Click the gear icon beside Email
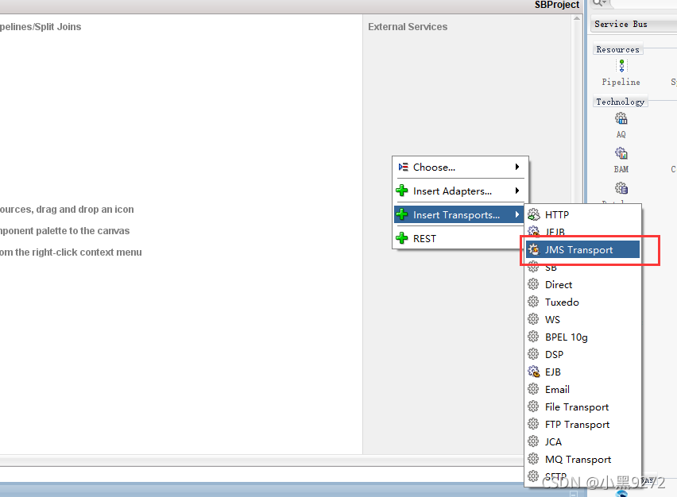Screen dimensions: 677x497 [533, 389]
